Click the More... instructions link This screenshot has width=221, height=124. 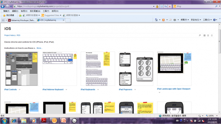(x=39, y=48)
